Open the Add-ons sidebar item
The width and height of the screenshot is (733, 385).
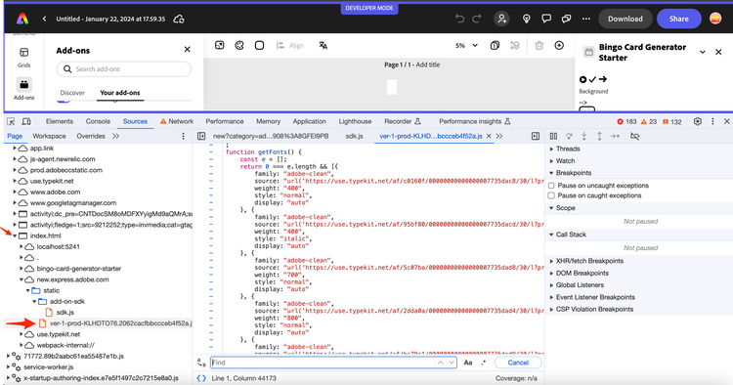(x=23, y=88)
